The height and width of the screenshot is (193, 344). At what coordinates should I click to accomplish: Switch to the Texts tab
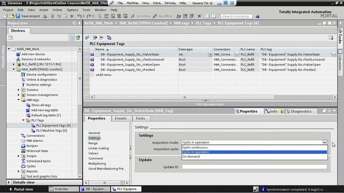140,118
